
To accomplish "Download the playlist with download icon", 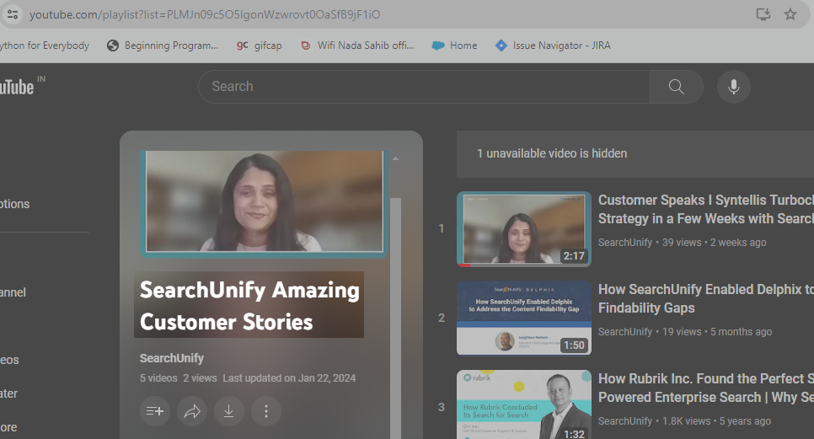I will tap(228, 411).
